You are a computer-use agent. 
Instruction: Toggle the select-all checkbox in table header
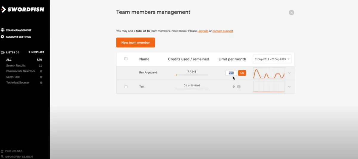[x=126, y=59]
